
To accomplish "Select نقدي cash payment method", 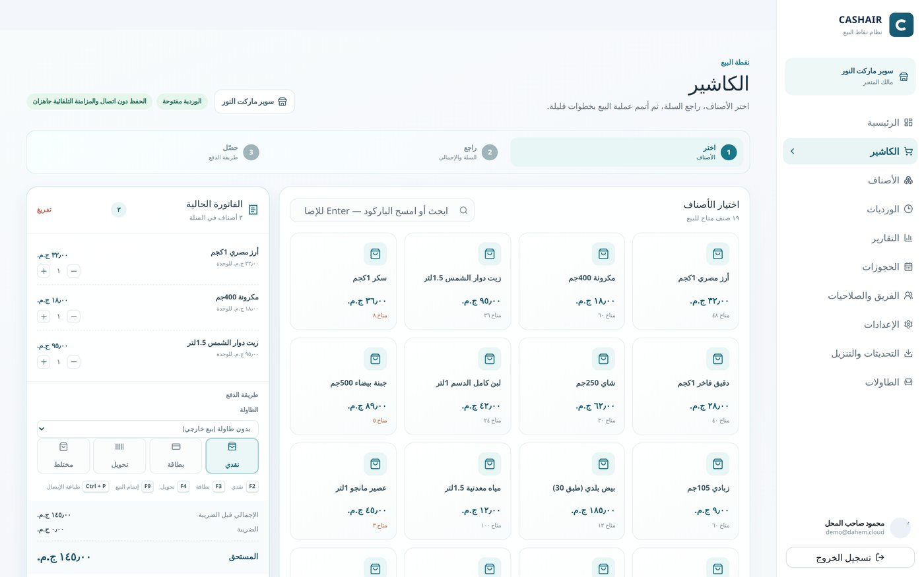I will tap(232, 456).
